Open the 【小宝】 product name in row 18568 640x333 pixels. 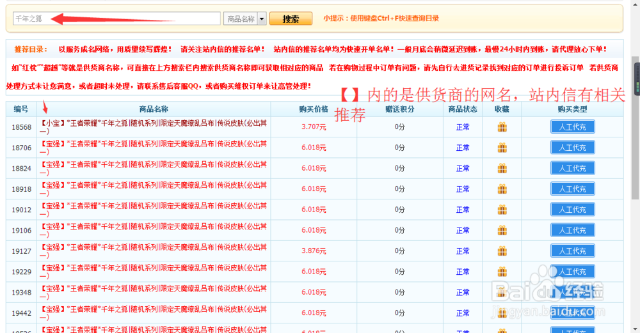(x=153, y=127)
